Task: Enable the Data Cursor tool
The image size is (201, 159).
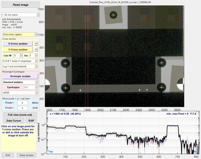Action: pyautogui.click(x=13, y=121)
